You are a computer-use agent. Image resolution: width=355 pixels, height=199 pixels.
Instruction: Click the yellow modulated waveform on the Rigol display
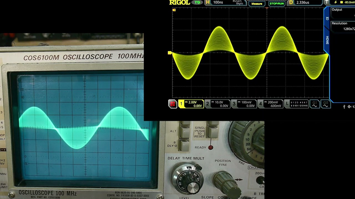click(250, 53)
